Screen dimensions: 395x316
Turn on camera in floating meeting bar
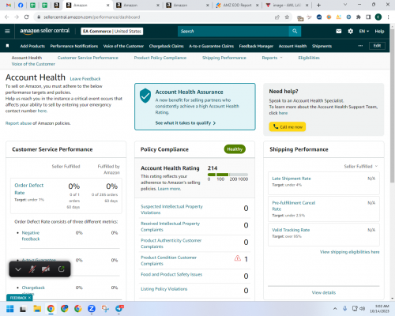(46, 269)
